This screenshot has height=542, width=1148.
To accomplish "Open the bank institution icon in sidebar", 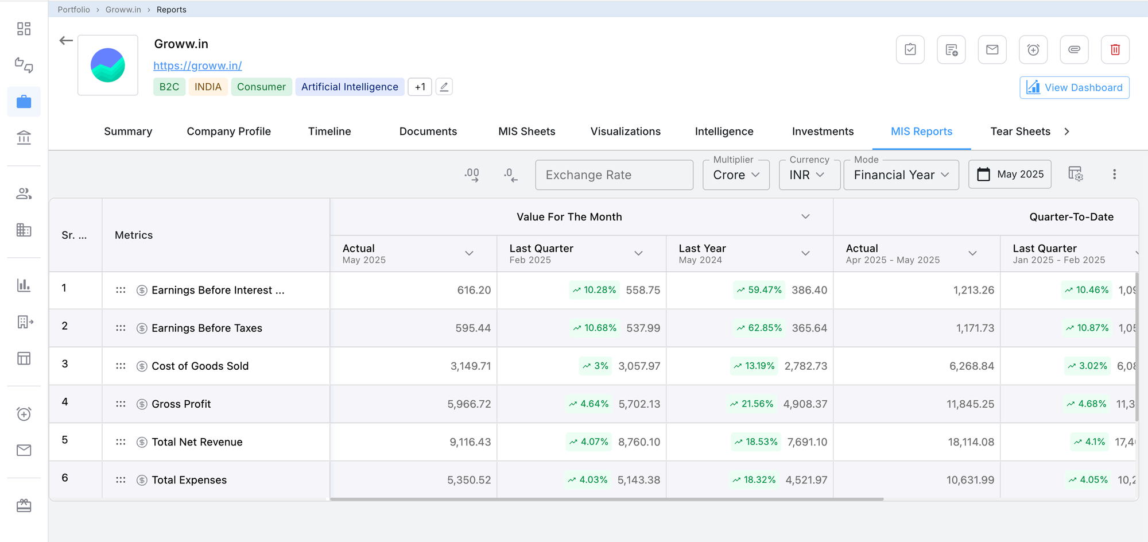I will [24, 138].
